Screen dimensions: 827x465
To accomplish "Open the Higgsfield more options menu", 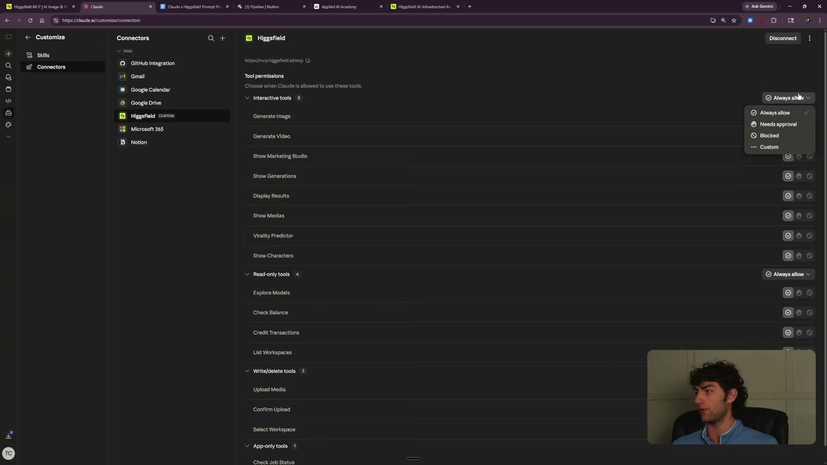I will tap(810, 38).
